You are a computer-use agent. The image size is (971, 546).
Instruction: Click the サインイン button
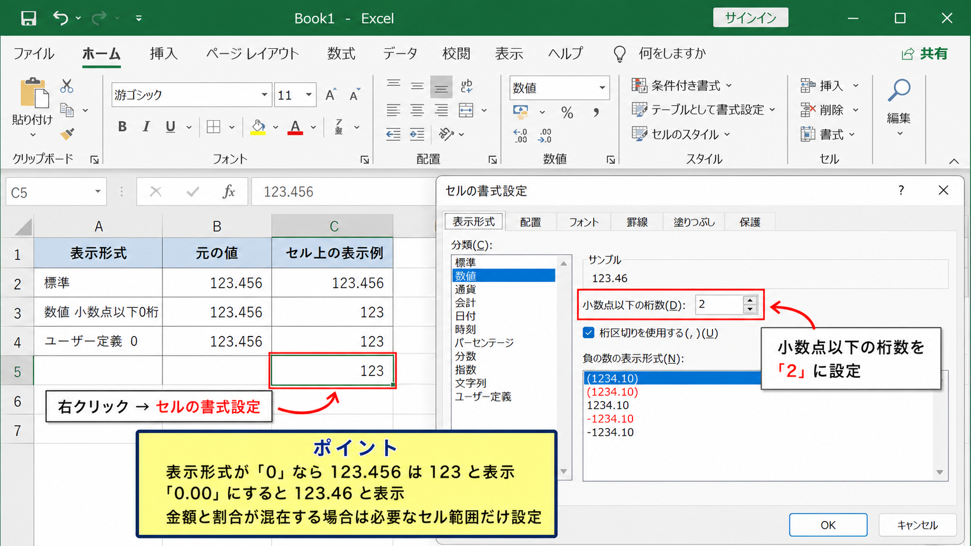pos(750,18)
